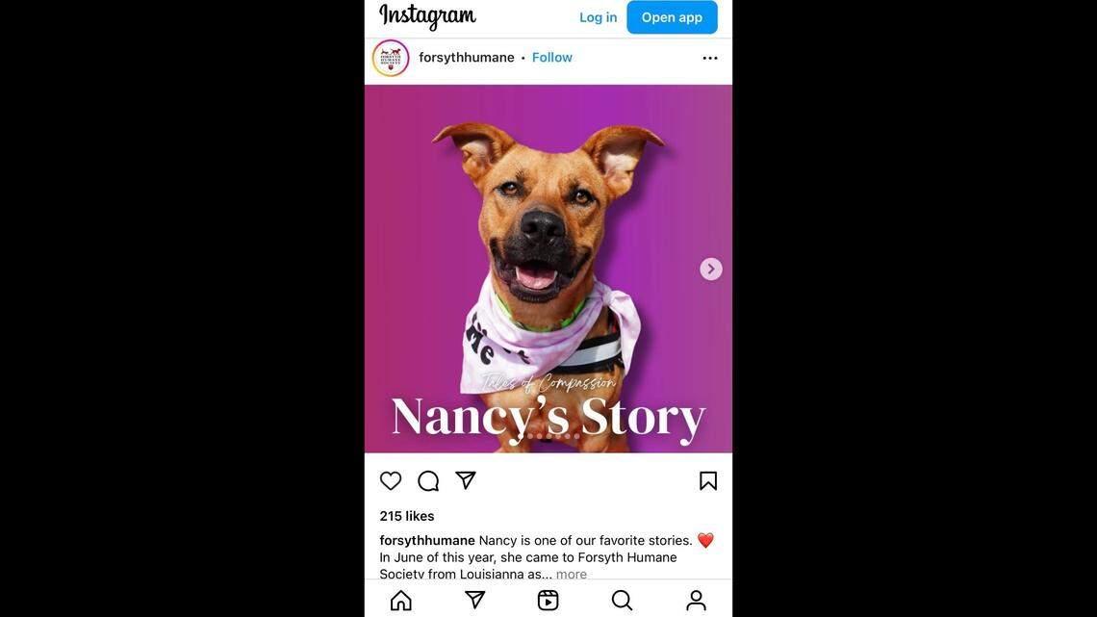
Task: Open forsythhumane profile picture avatar
Action: coord(391,58)
